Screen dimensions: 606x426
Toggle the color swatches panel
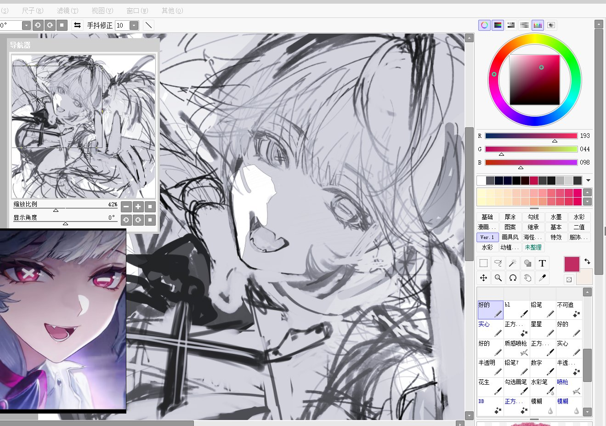tap(538, 25)
